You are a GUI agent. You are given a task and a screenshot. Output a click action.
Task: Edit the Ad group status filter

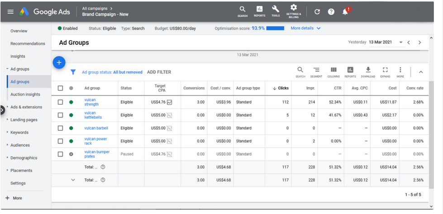[x=112, y=72]
